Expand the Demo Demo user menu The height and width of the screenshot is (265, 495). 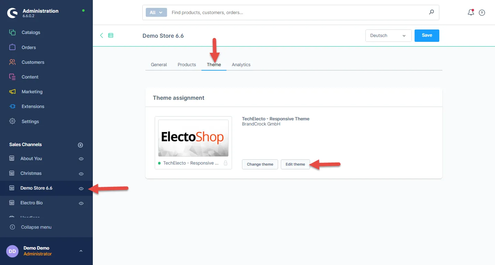81,251
